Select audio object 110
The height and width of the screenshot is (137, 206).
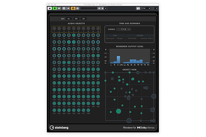tap(98, 97)
